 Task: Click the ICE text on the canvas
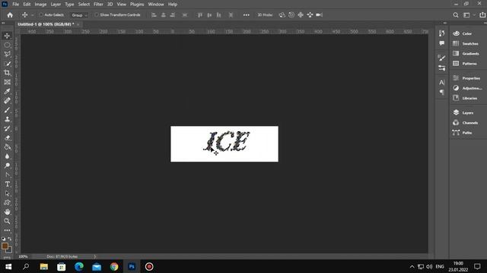click(227, 142)
